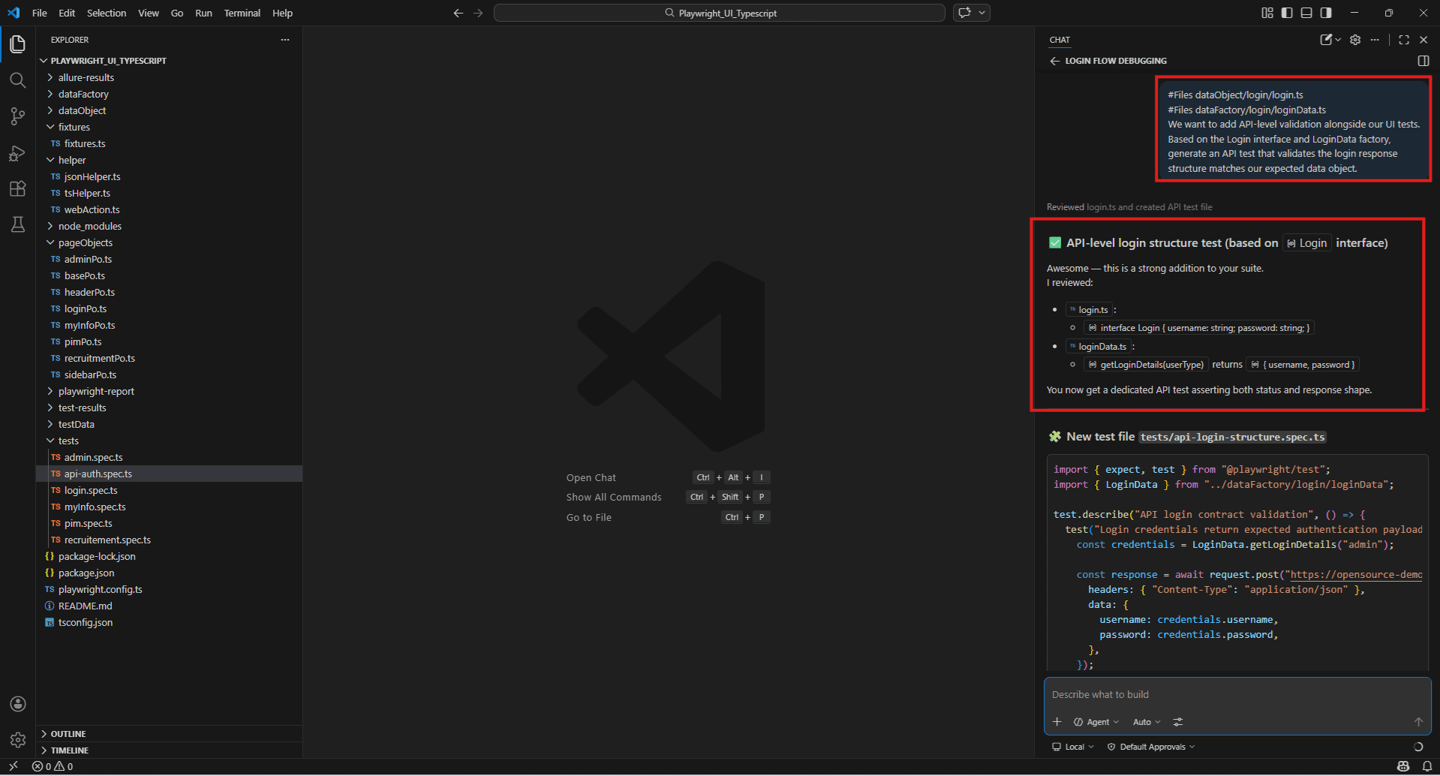The image size is (1440, 776).
Task: Open the Terminal menu
Action: 242,13
